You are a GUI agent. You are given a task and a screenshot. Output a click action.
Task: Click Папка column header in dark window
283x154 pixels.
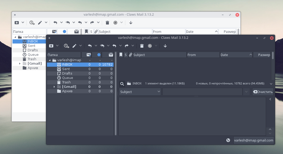click(x=64, y=55)
